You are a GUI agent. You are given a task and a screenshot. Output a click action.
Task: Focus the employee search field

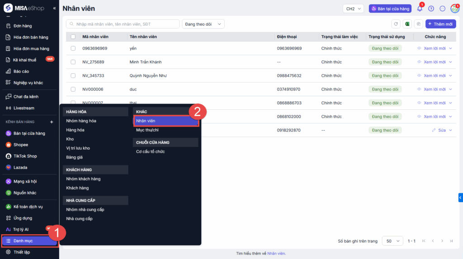[x=123, y=24]
